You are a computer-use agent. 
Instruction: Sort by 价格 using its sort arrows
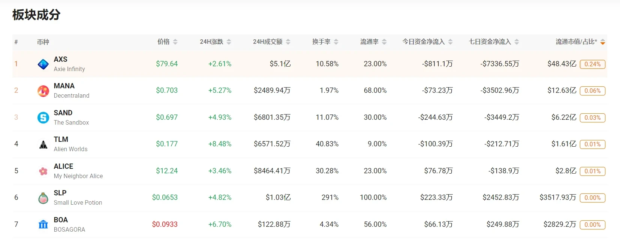175,42
